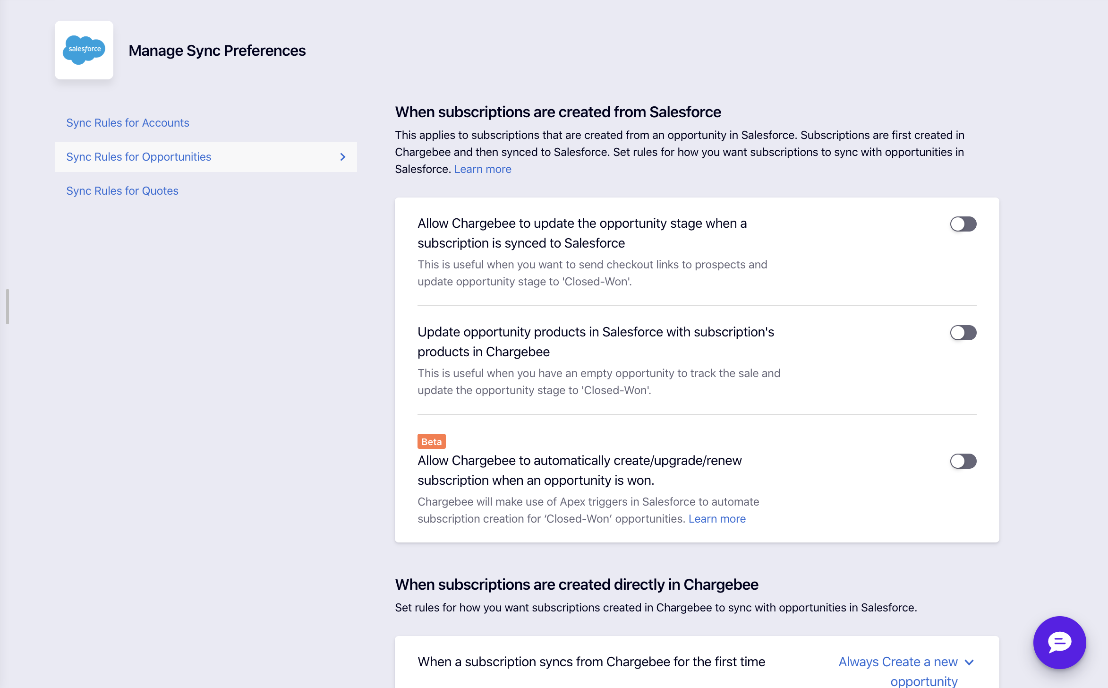Turn on automatic create/upgrade/renew subscription toggle
Viewport: 1108px width, 688px height.
[x=963, y=461]
